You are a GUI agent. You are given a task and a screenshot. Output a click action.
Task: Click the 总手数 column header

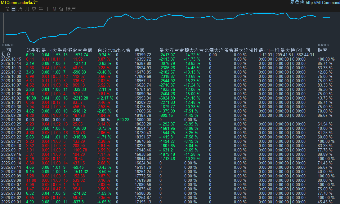tap(34, 50)
